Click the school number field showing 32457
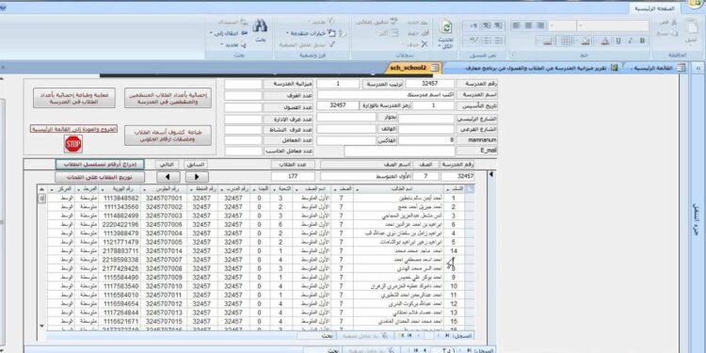Image resolution: width=706 pixels, height=353 pixels. [x=429, y=84]
